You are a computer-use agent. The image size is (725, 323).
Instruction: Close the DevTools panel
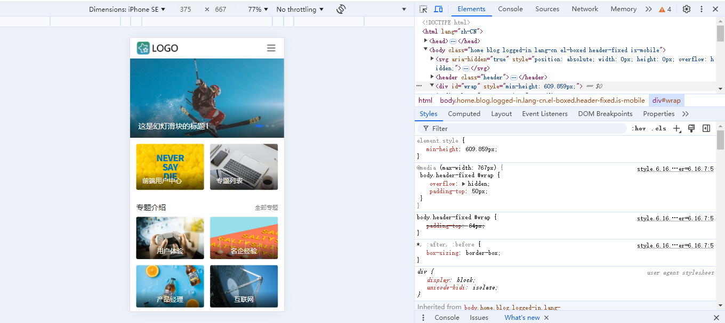pos(715,9)
